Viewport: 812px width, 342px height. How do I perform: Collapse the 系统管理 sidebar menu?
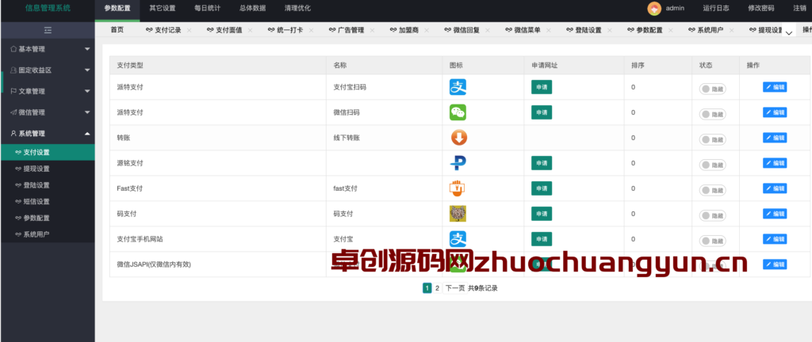tap(48, 134)
